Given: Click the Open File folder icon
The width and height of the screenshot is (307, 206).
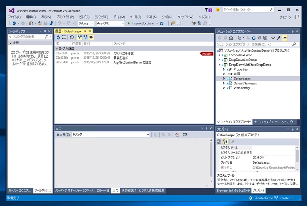Looking at the screenshot, I should 40,23.
